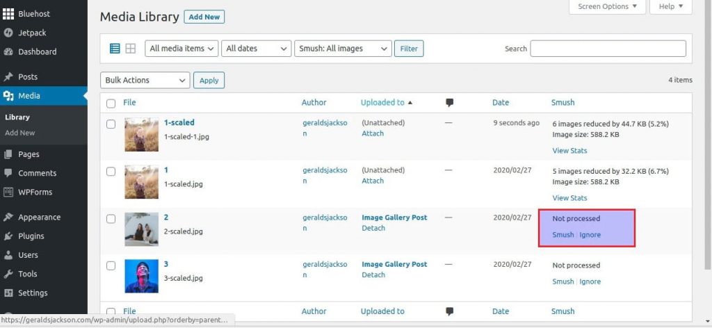The height and width of the screenshot is (328, 712).
Task: Click Detach link for image 2
Action: coord(373,228)
